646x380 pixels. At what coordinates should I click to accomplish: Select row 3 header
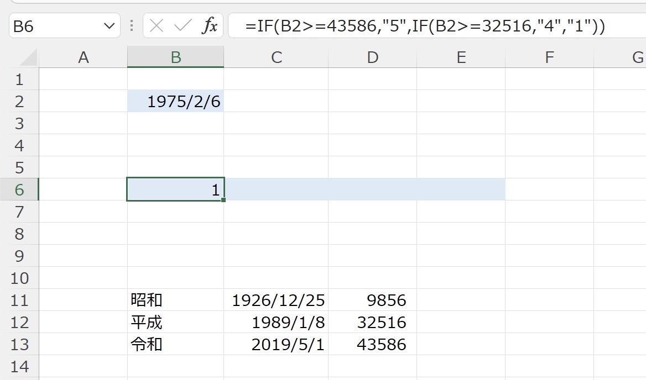[x=19, y=123]
